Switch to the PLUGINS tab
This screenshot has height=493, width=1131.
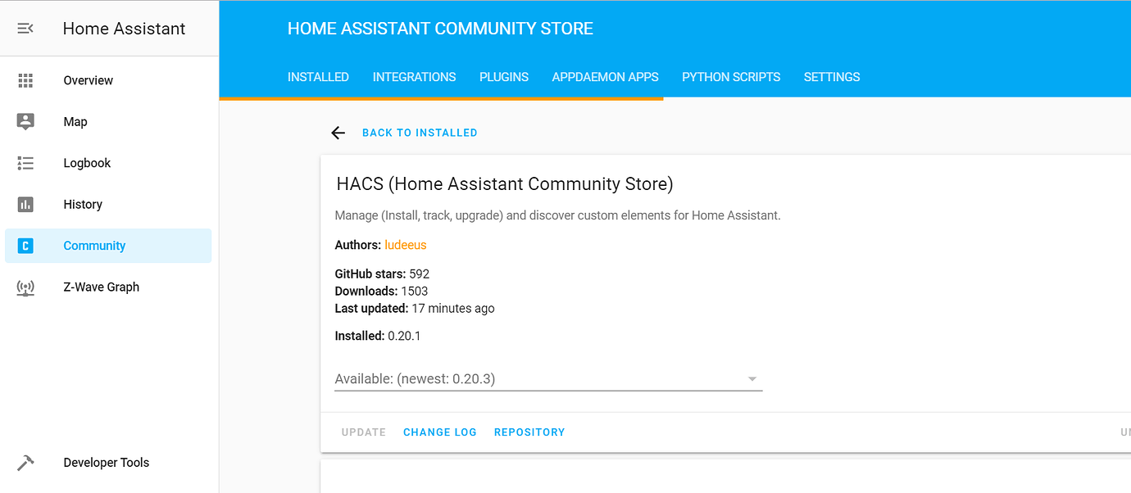coord(503,76)
